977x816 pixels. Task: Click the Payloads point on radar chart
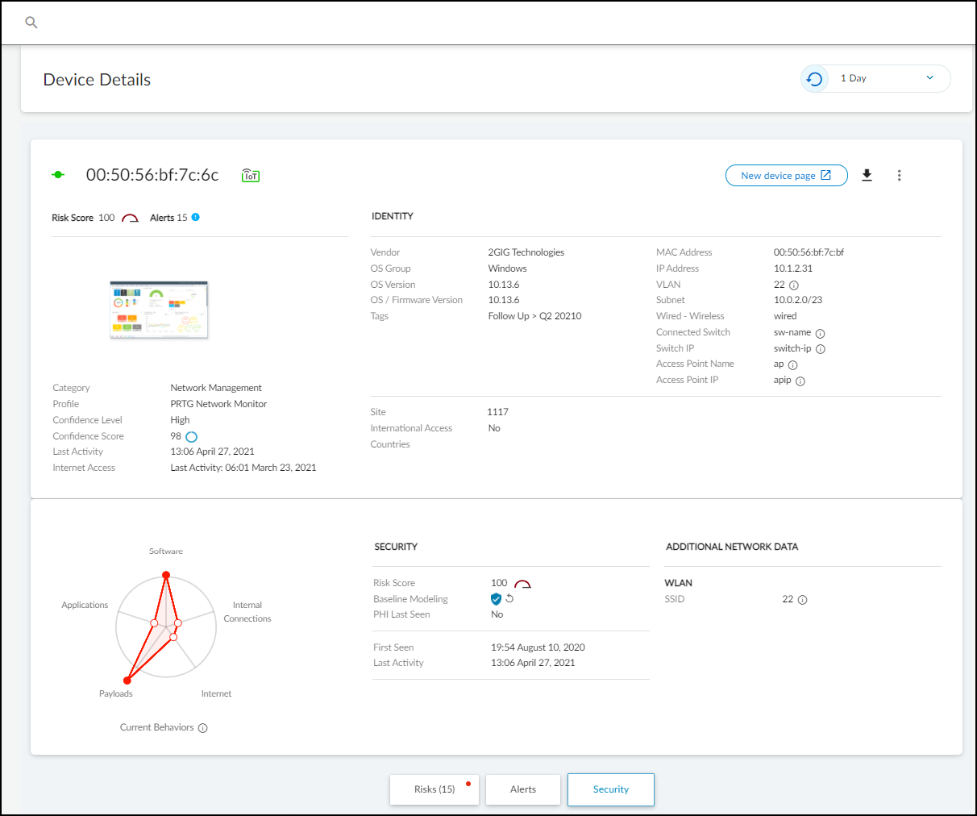[x=127, y=681]
